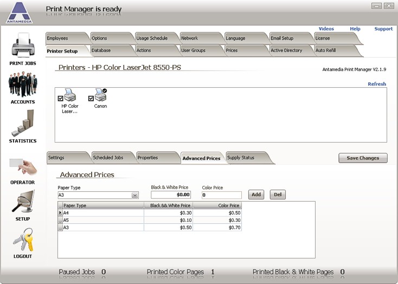This screenshot has height=284, width=398.
Task: Open Operator card-in-hand icon
Action: tap(23, 167)
